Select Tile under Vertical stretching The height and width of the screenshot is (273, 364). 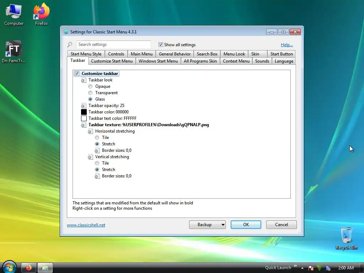97,163
